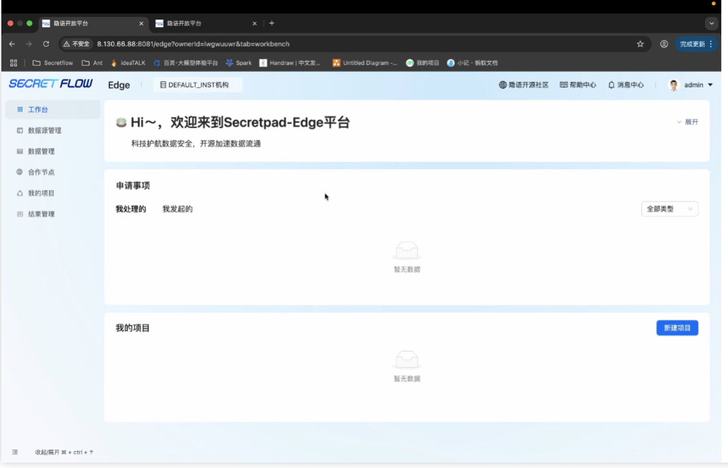Open 我的项目 bookmark in bookmarks bar
728x468 pixels.
[422, 63]
